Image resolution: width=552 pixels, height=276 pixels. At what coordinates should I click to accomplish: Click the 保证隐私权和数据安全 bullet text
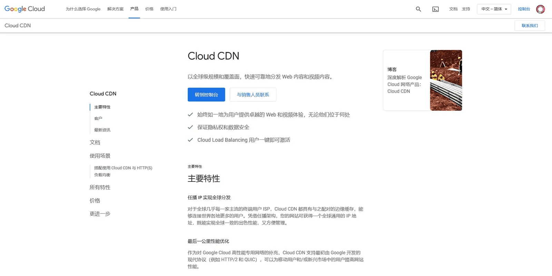pyautogui.click(x=223, y=127)
